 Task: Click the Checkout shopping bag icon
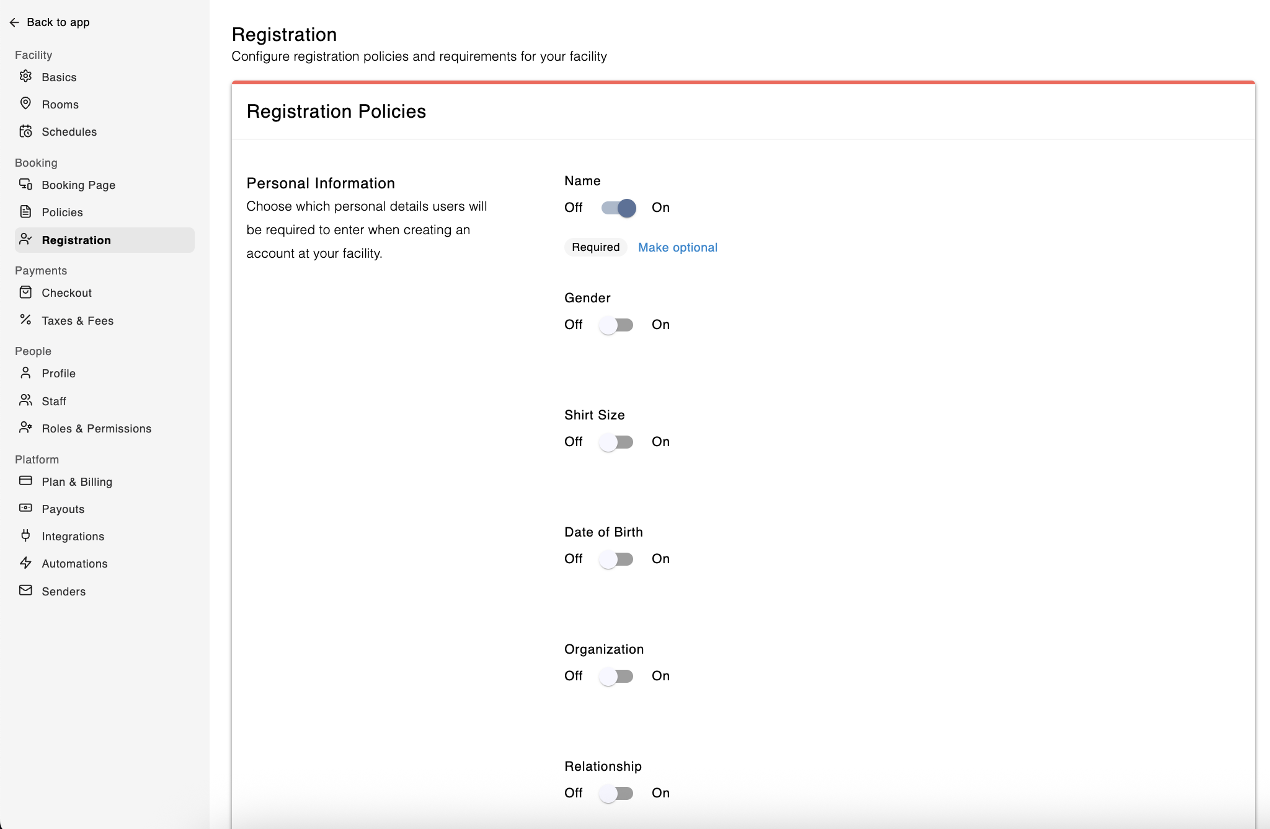[x=25, y=292]
